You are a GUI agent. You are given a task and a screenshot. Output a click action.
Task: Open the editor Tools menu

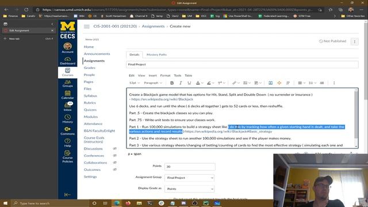click(178, 75)
